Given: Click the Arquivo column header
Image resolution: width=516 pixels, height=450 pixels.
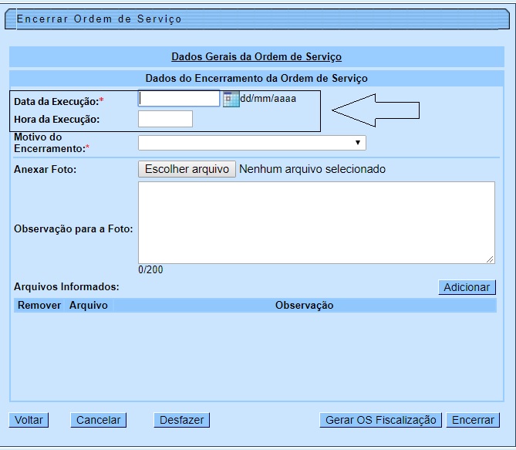Looking at the screenshot, I should click(88, 306).
